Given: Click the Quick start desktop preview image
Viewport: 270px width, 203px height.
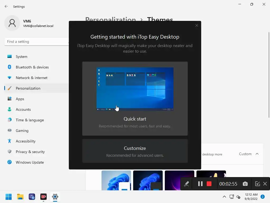Looking at the screenshot, I should click(x=135, y=89).
